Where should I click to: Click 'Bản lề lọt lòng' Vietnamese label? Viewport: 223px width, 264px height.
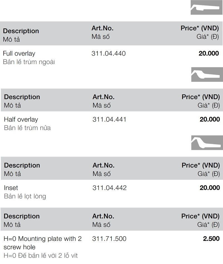[25, 196]
